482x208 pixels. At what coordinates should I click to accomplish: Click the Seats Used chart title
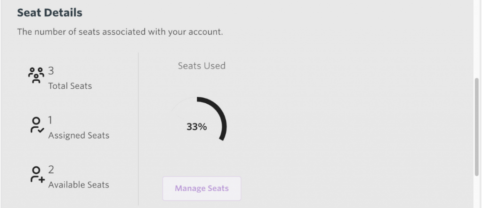point(201,66)
